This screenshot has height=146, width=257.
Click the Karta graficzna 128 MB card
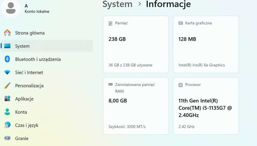tap(206, 44)
